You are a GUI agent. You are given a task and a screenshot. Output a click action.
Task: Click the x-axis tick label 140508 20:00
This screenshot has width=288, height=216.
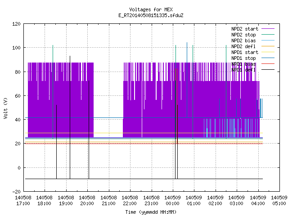87,201
